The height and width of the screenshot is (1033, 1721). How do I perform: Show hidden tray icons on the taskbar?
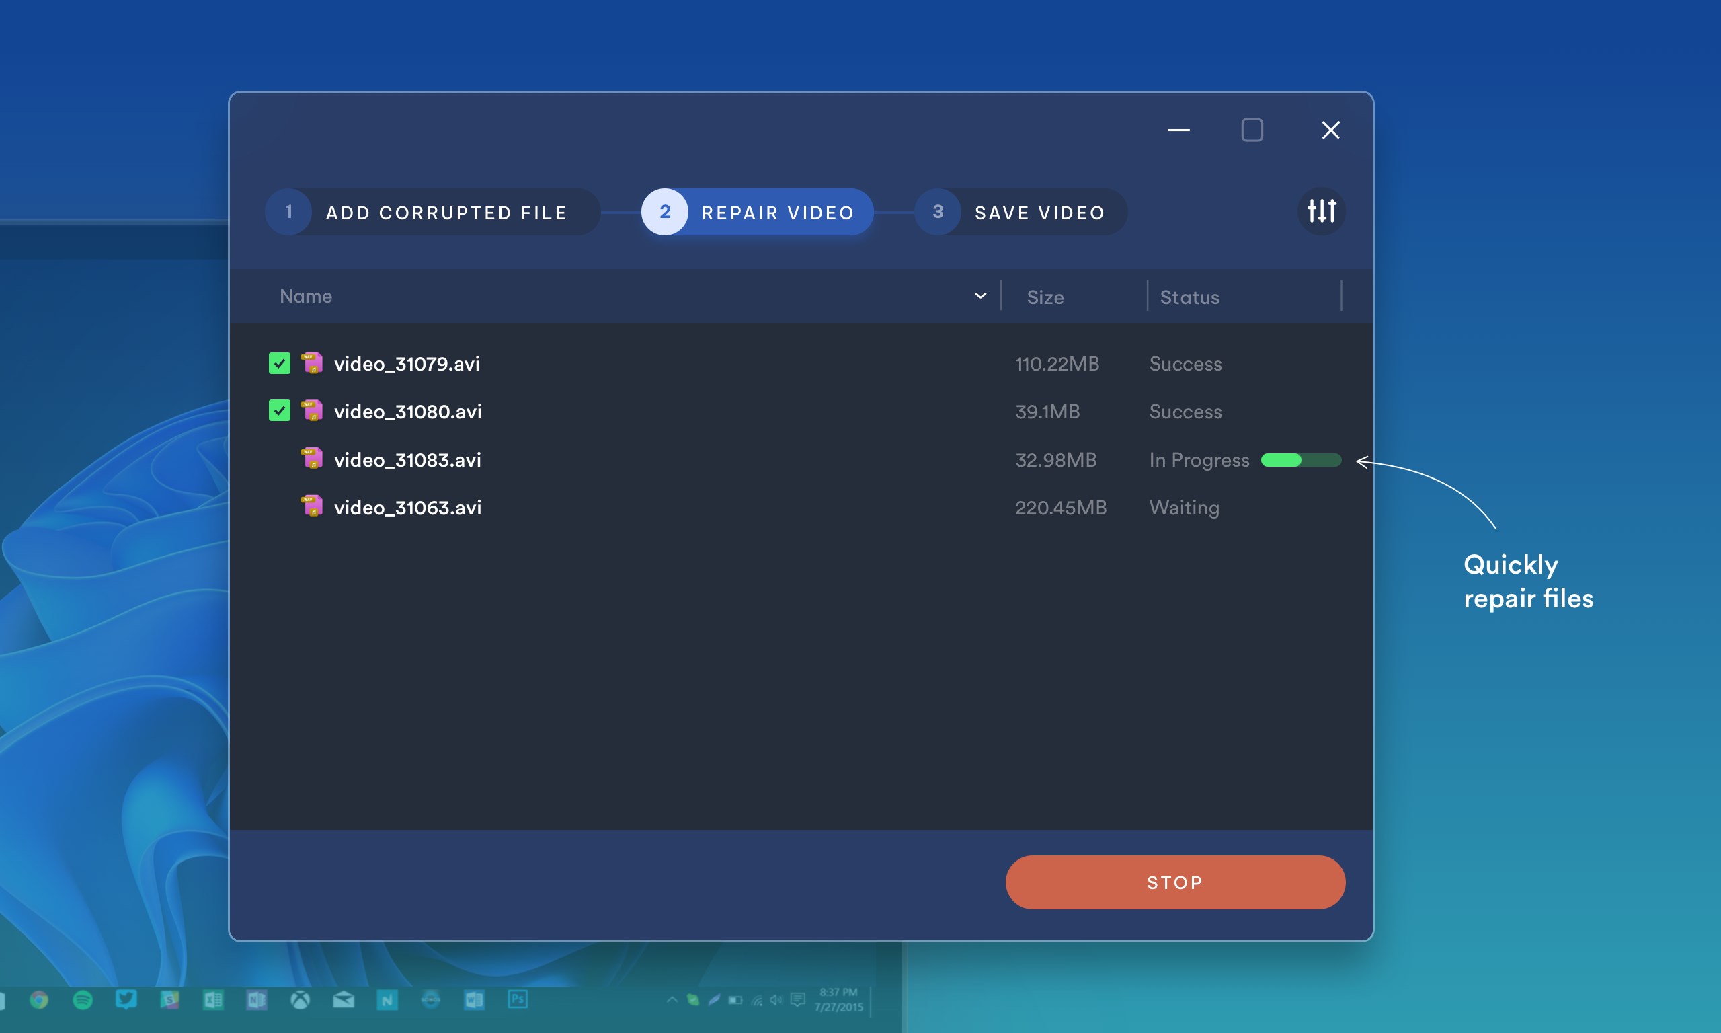tap(672, 999)
